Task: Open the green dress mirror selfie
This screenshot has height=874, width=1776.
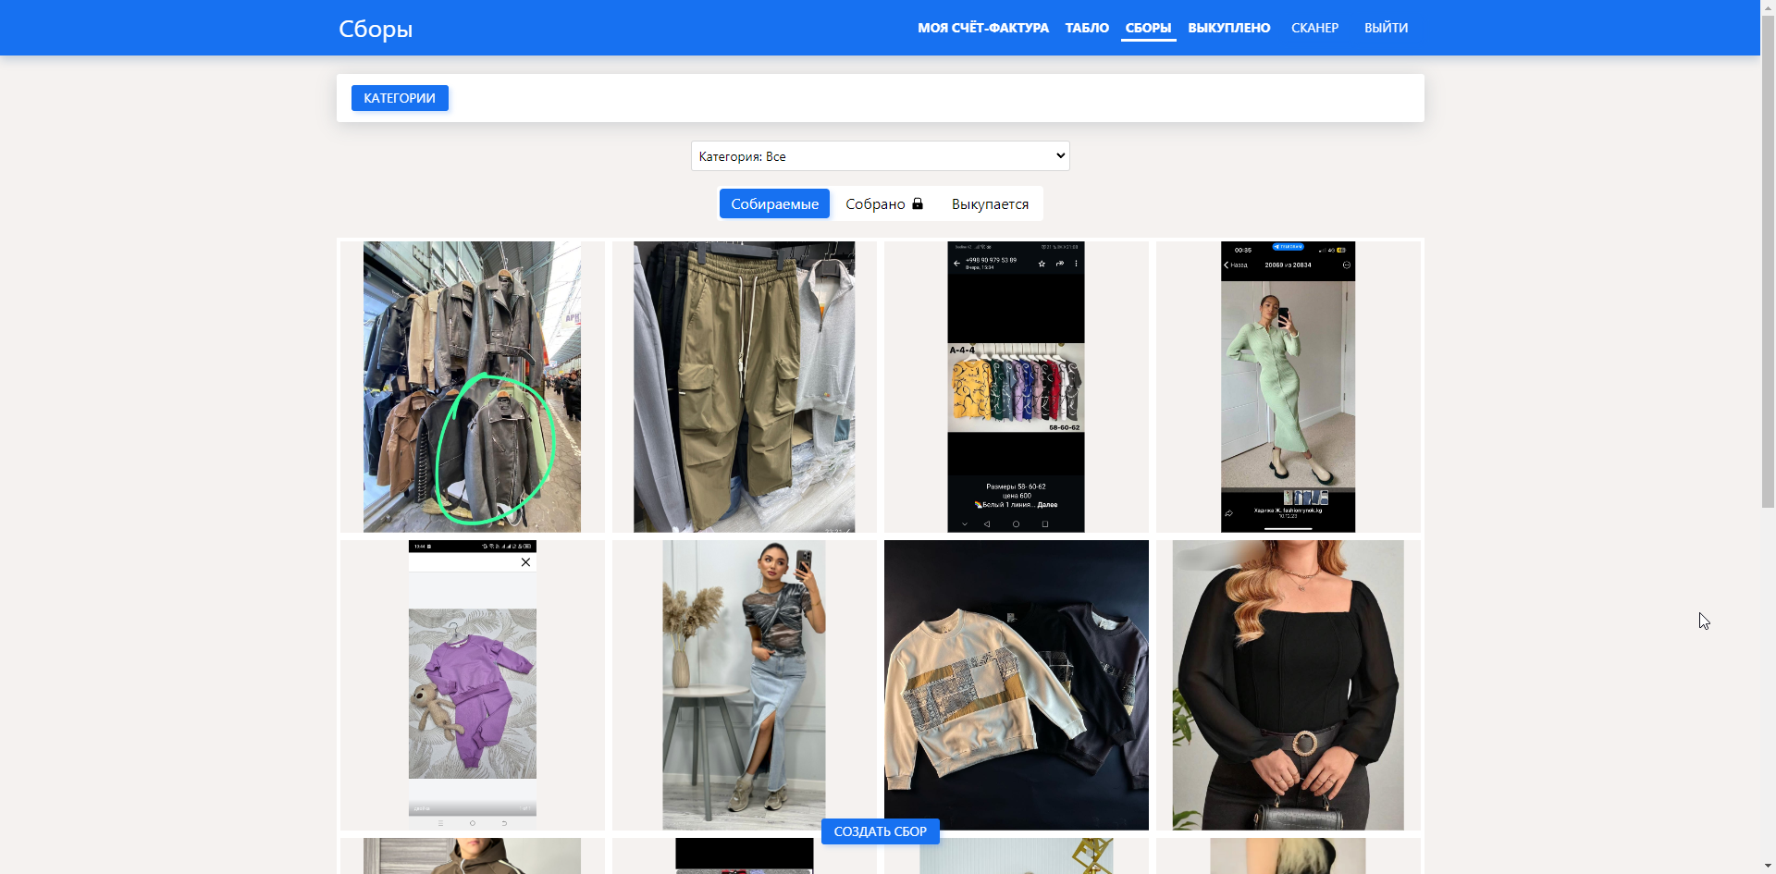Action: pos(1289,387)
